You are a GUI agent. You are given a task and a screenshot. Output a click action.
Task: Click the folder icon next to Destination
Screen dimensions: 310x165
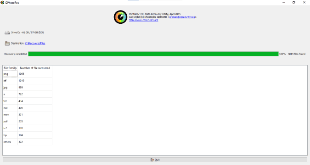pyautogui.click(x=7, y=43)
